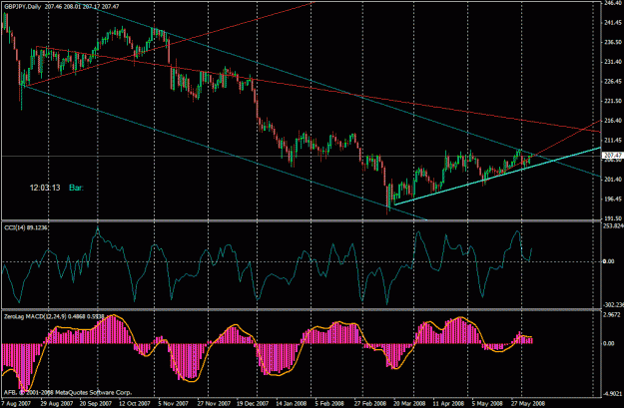Click the 5 Nov 2007 date label
The height and width of the screenshot is (408, 624).
[x=173, y=403]
